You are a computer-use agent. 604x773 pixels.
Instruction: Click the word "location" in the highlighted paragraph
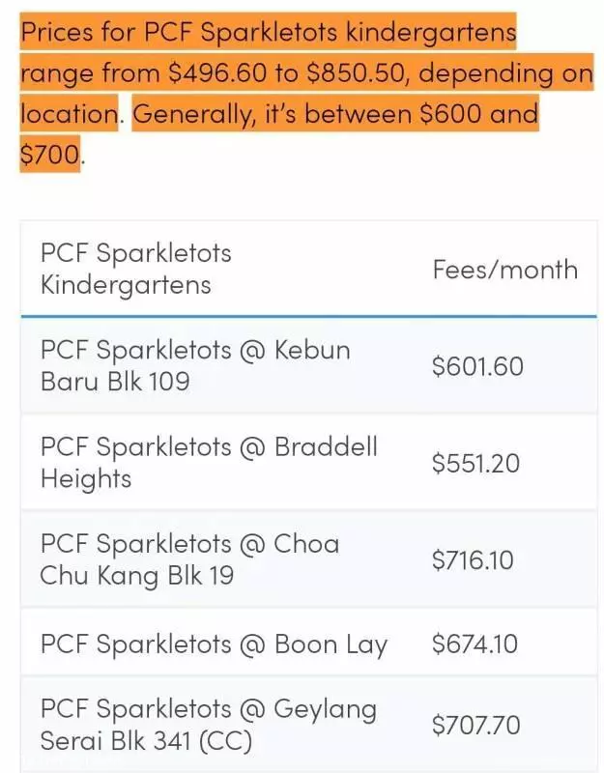(69, 114)
